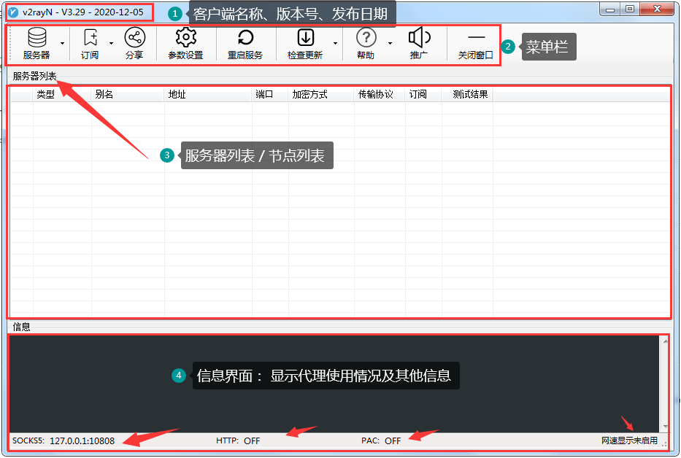Click the v2rayN app icon in title bar
Image resolution: width=681 pixels, height=458 pixels.
[x=13, y=12]
